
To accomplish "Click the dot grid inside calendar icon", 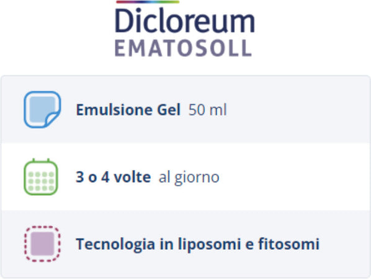I will (x=41, y=181).
